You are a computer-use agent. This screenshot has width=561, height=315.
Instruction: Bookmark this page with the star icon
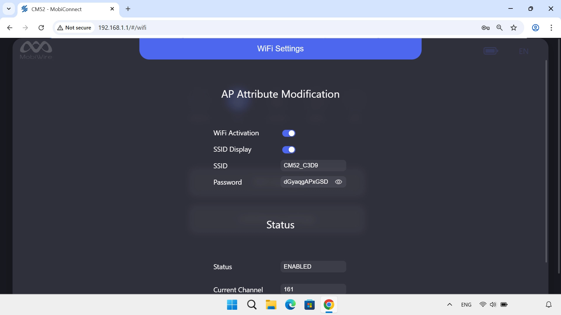click(x=513, y=28)
